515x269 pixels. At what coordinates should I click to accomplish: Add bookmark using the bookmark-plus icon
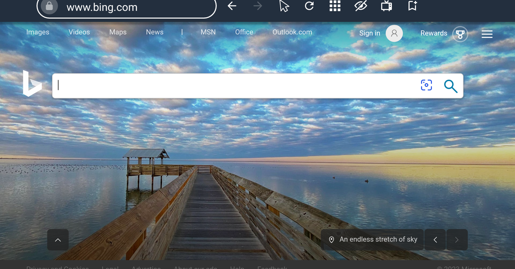coord(412,6)
